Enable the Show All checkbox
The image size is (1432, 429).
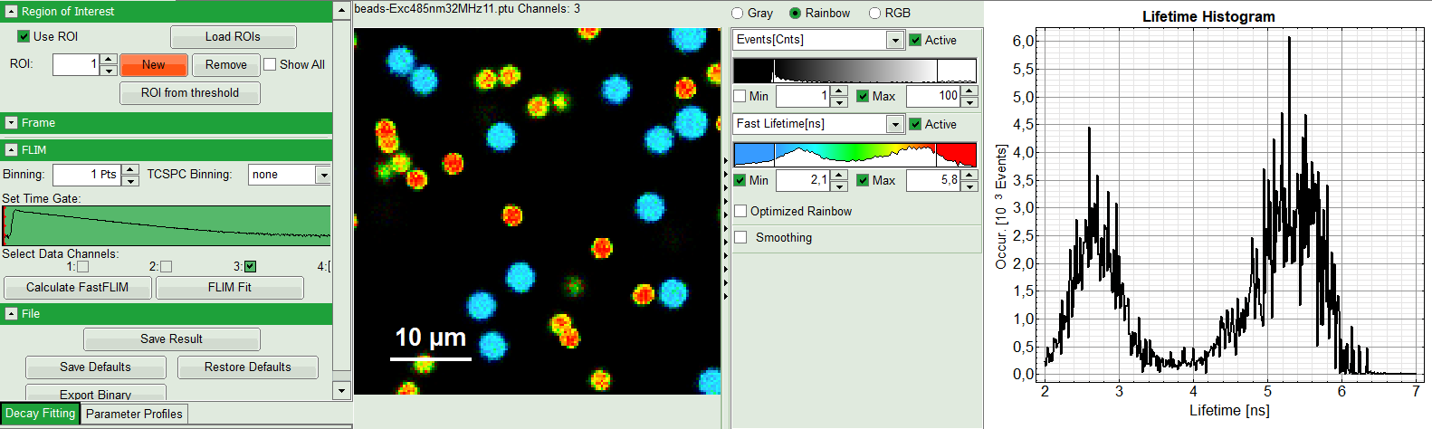pyautogui.click(x=270, y=65)
